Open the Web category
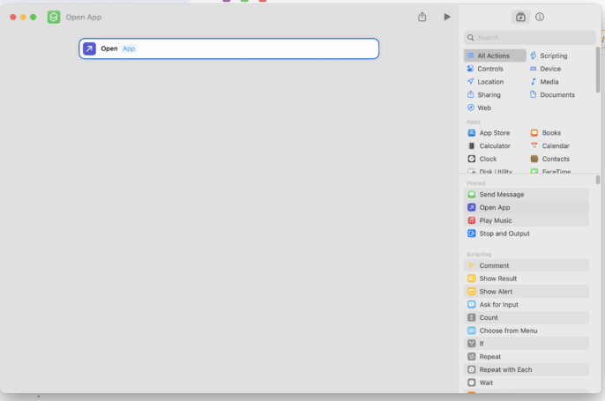Screen dimensions: 605x401 point(484,108)
